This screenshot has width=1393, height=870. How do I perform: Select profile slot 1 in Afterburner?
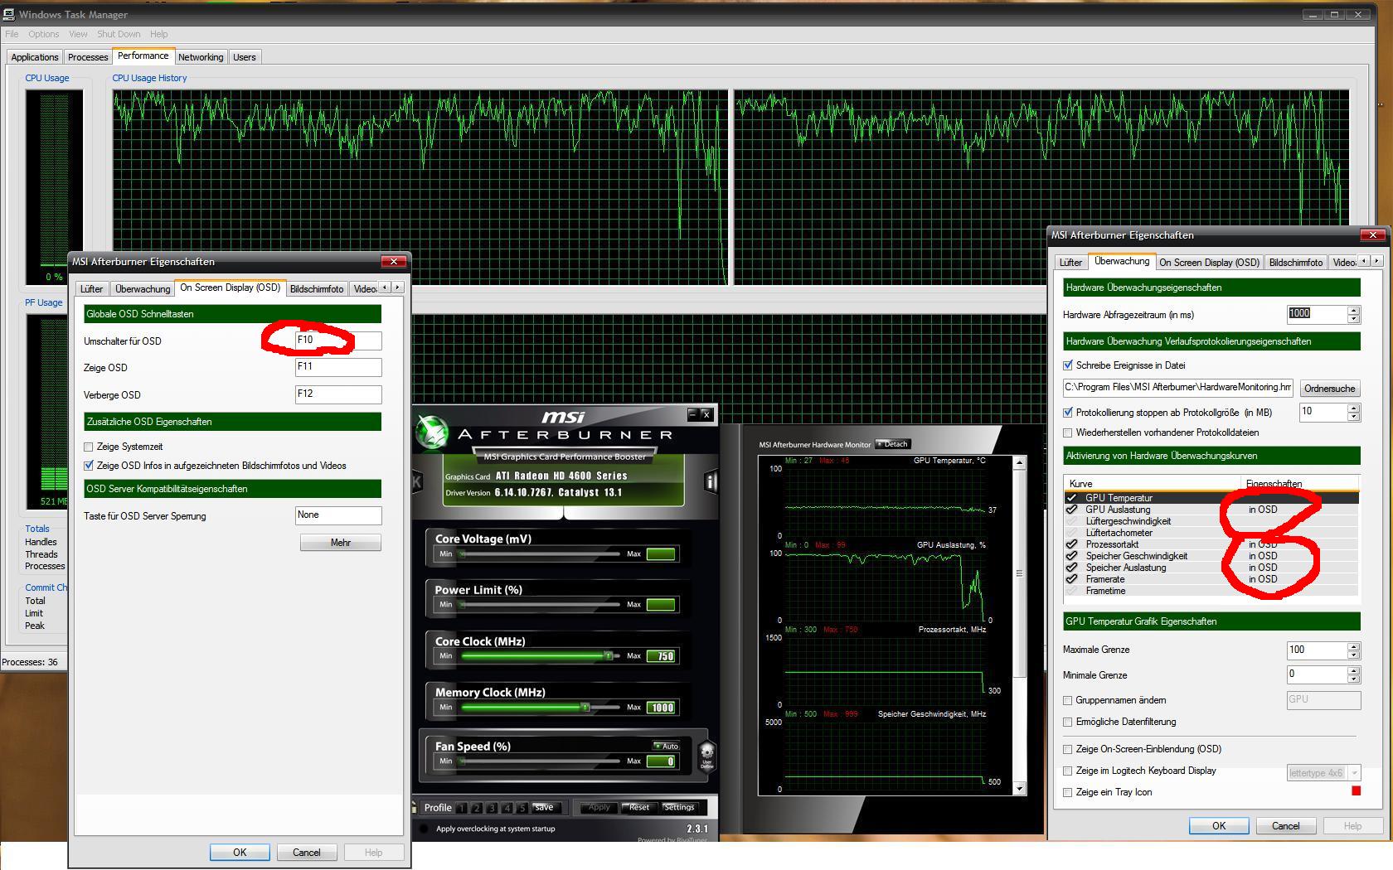pyautogui.click(x=462, y=808)
